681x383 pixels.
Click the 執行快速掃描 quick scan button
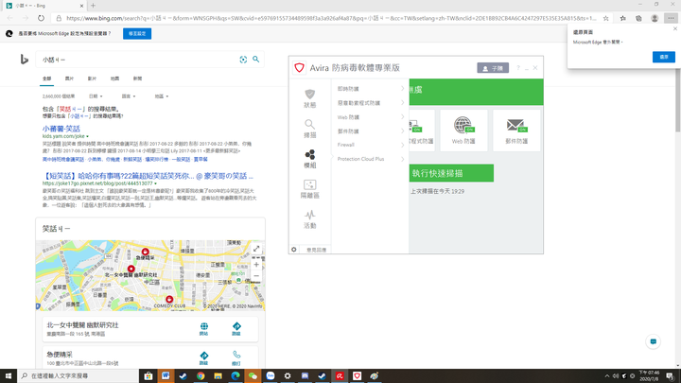[x=451, y=173]
